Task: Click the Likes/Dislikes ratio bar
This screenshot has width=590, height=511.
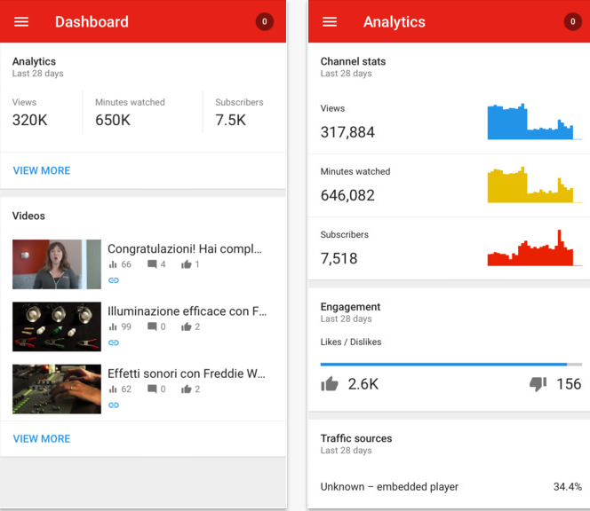Action: 450,364
